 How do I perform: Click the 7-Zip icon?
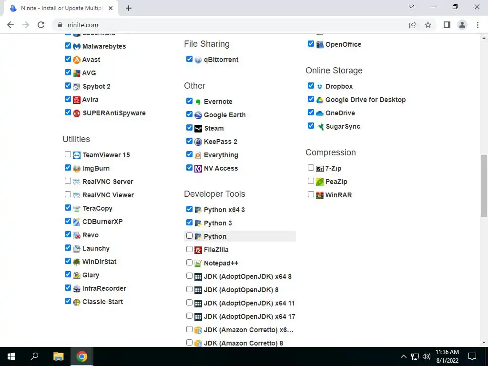pos(320,168)
